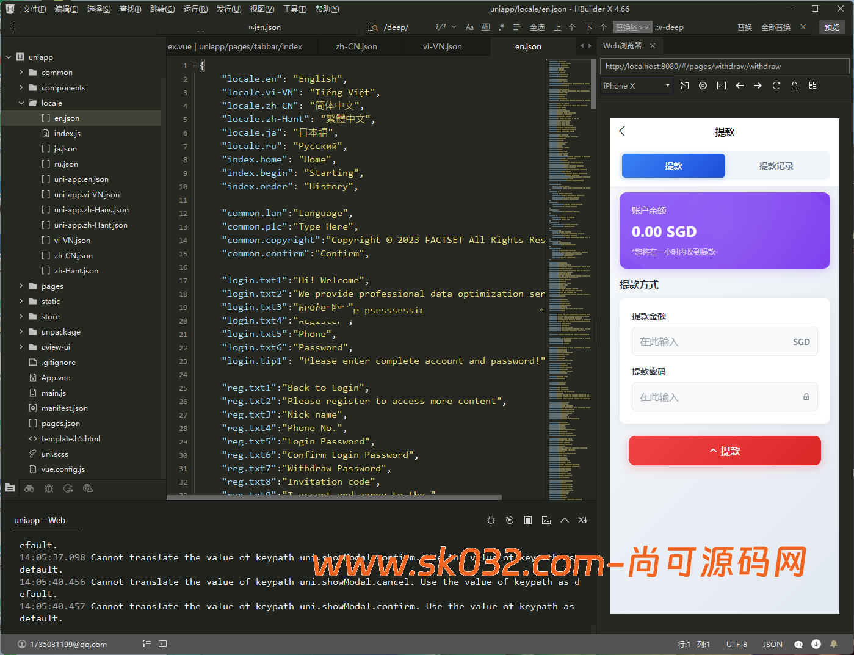Collapse console panel with the up chevron
The image size is (854, 655).
click(x=565, y=520)
